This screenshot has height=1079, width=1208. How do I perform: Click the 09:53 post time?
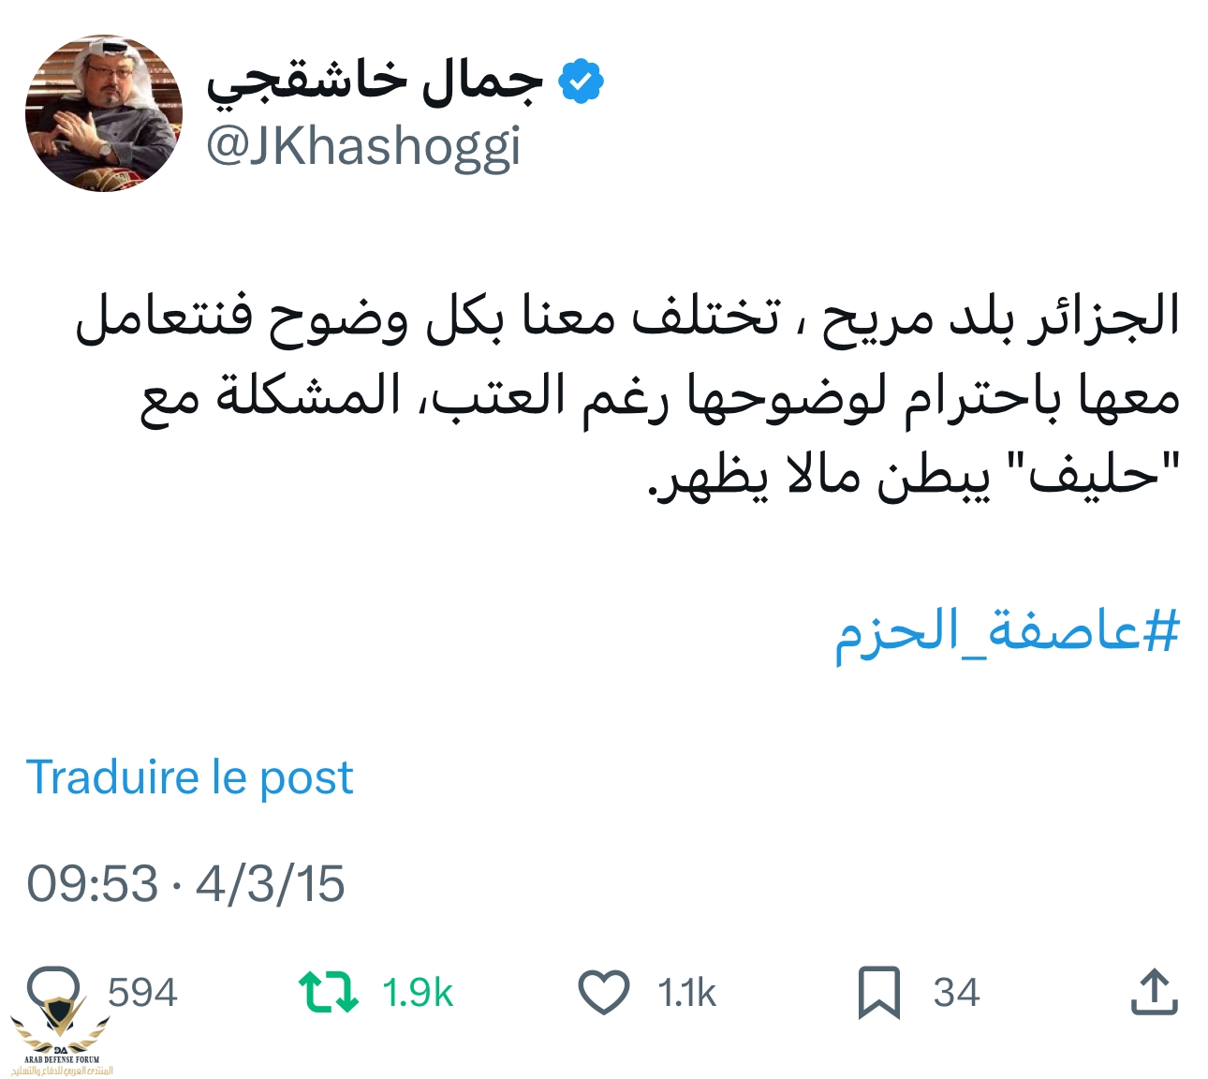tap(93, 884)
